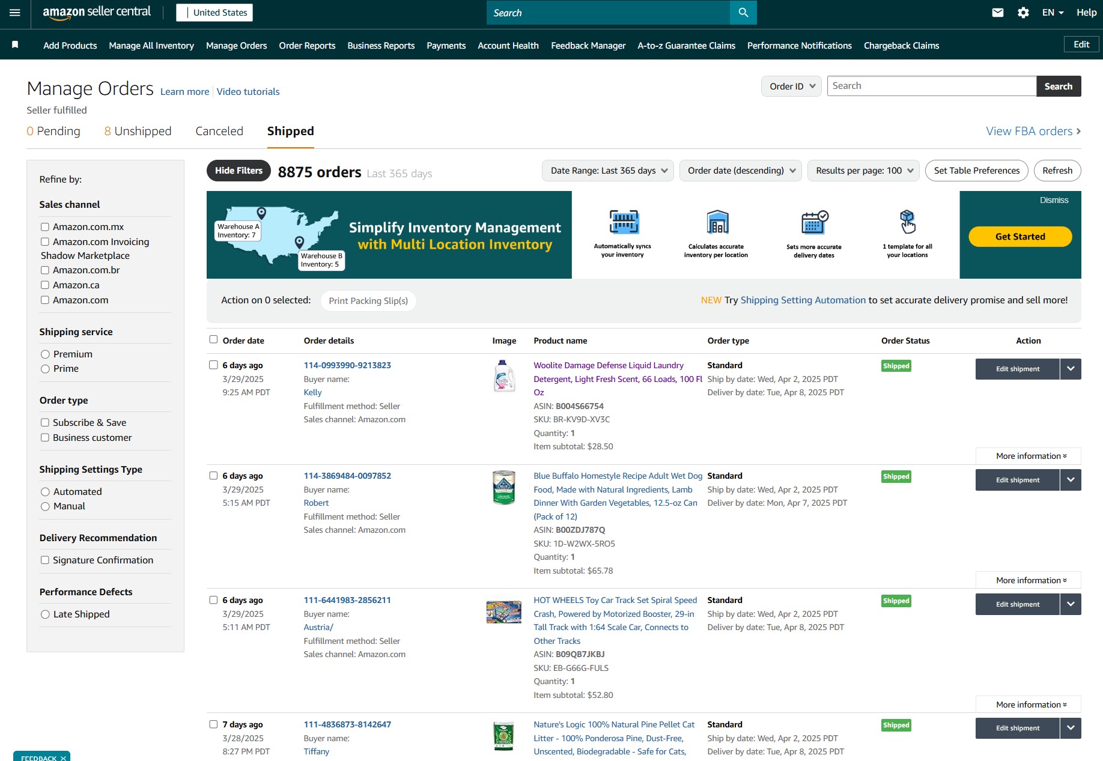
Task: Open the Account Health menu item
Action: tap(508, 46)
